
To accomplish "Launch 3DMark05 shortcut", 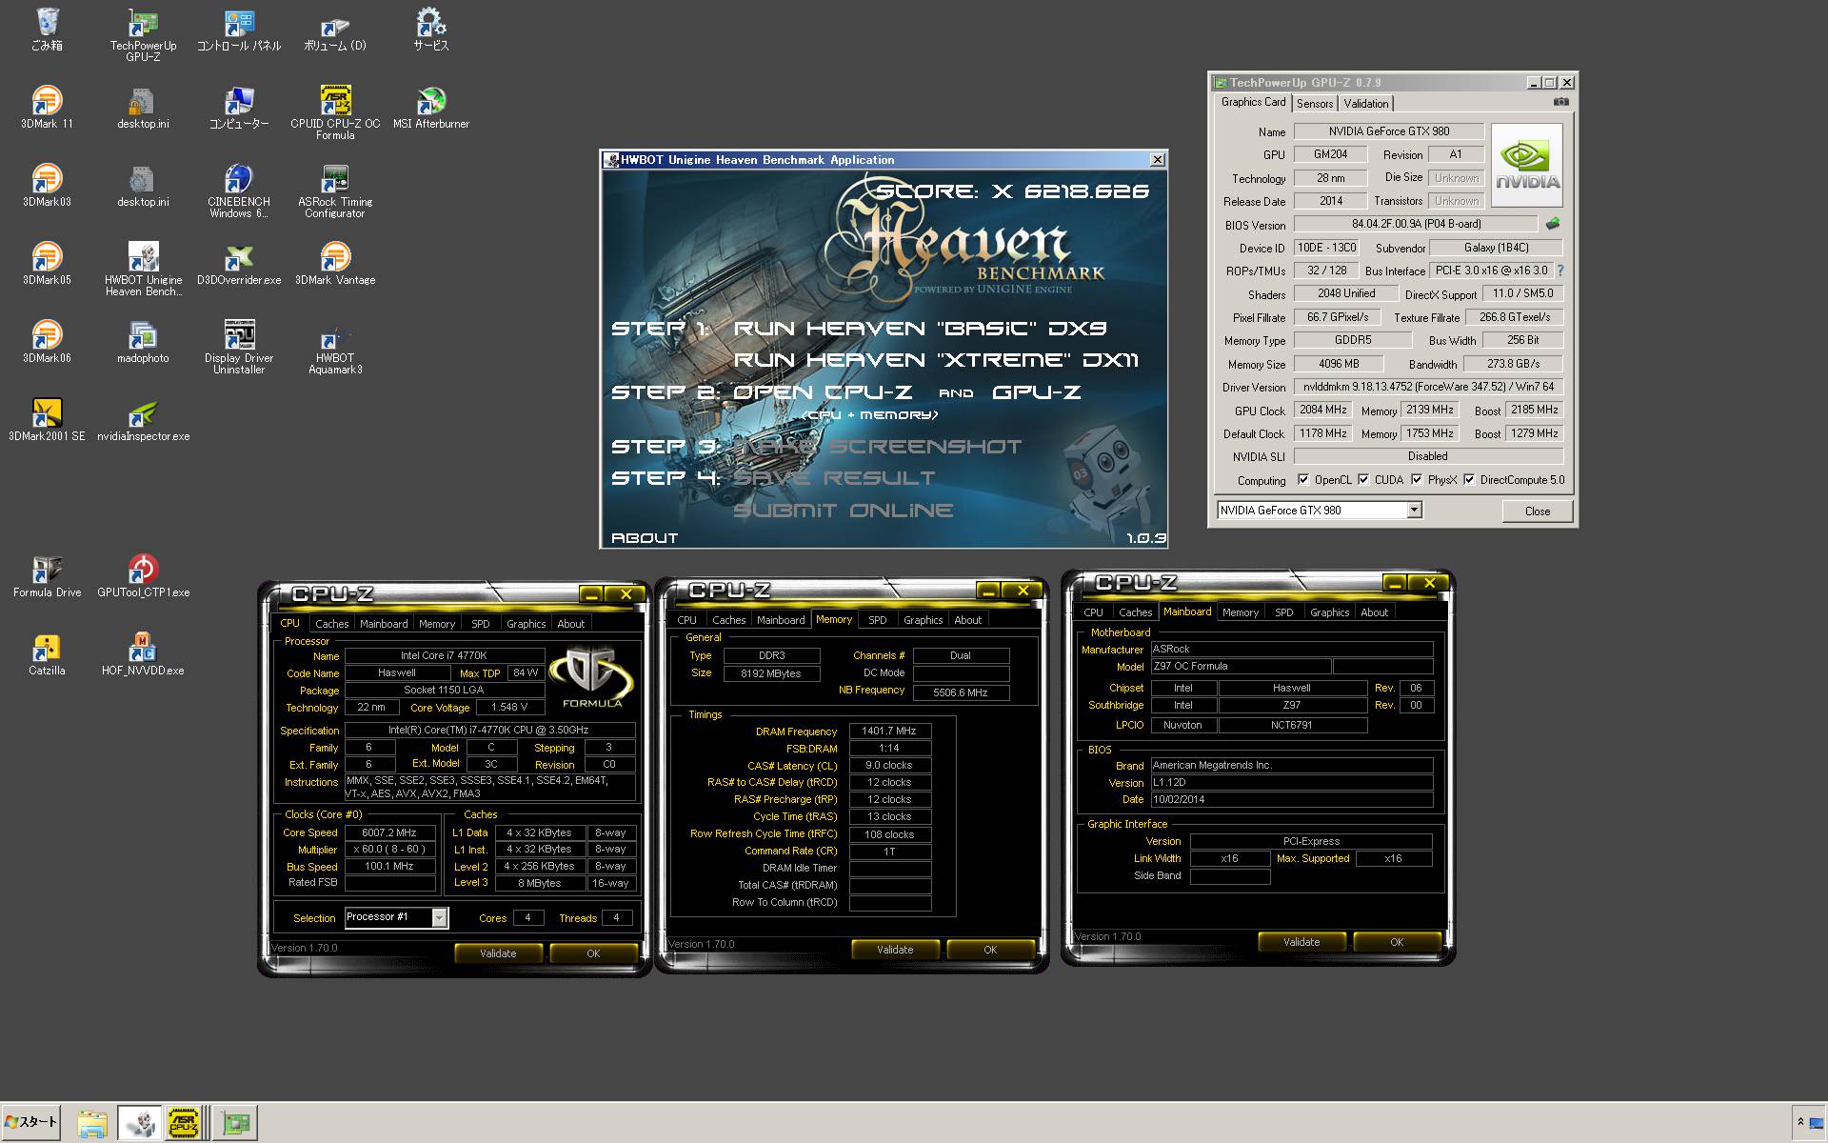I will click(x=47, y=263).
